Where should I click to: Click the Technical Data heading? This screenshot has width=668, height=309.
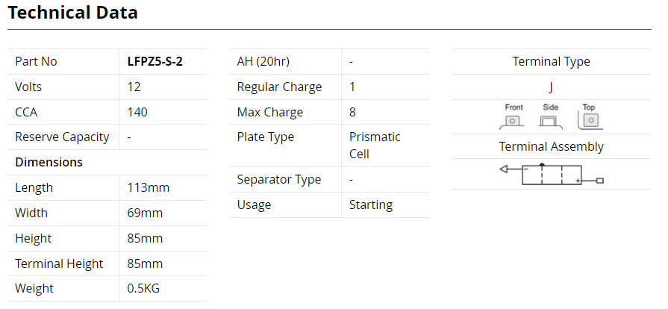pos(72,13)
